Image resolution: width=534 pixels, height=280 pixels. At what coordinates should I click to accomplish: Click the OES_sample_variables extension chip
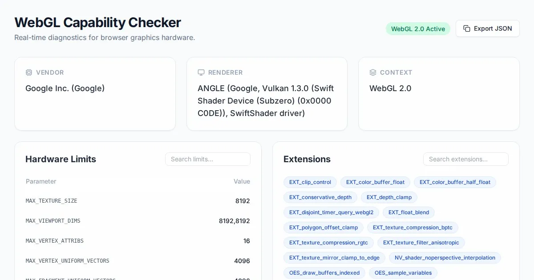403,273
